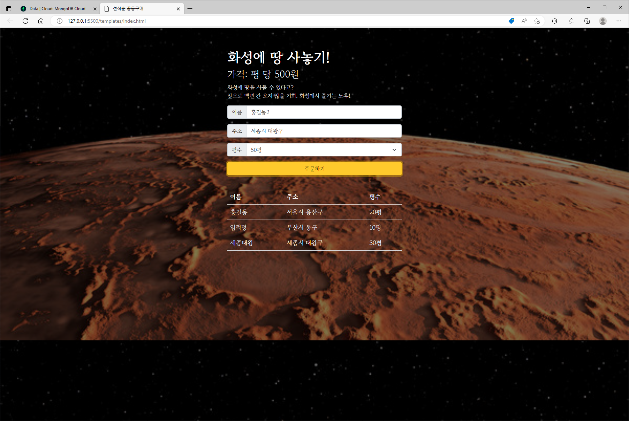Go to browser home icon
Viewport: 629px width, 421px height.
click(x=41, y=21)
